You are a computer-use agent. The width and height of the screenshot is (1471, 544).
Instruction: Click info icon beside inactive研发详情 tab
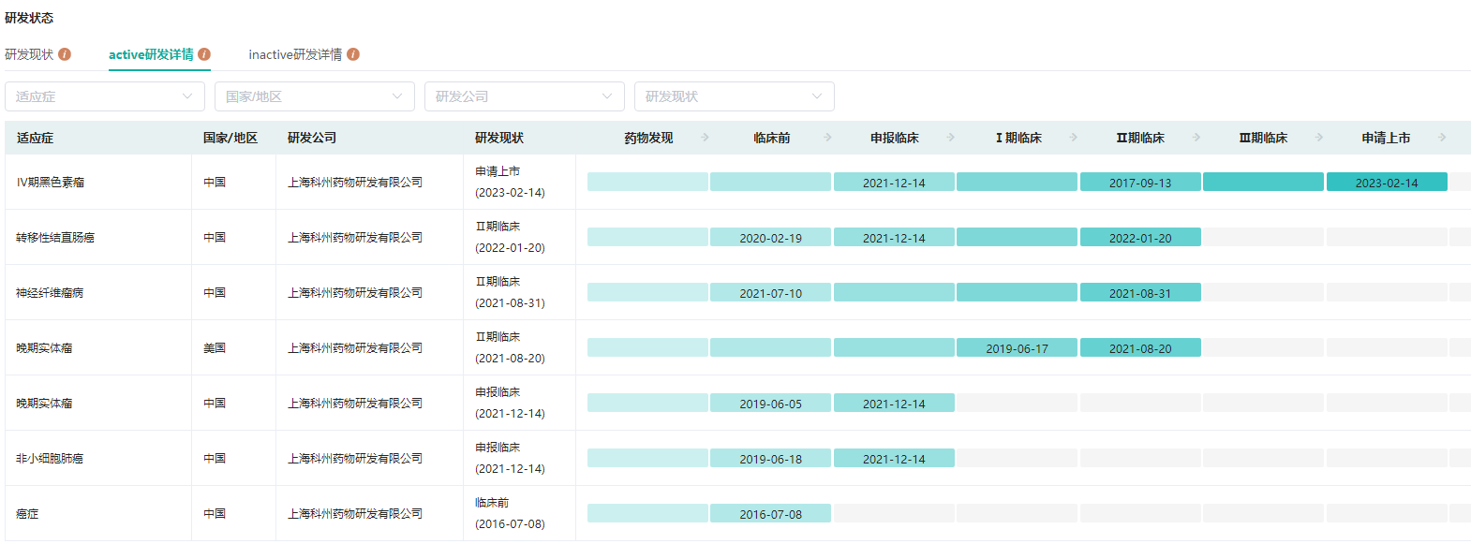coord(353,54)
